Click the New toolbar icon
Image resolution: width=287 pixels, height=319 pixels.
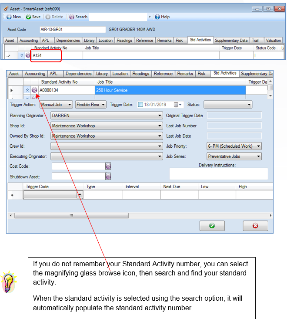[9, 17]
